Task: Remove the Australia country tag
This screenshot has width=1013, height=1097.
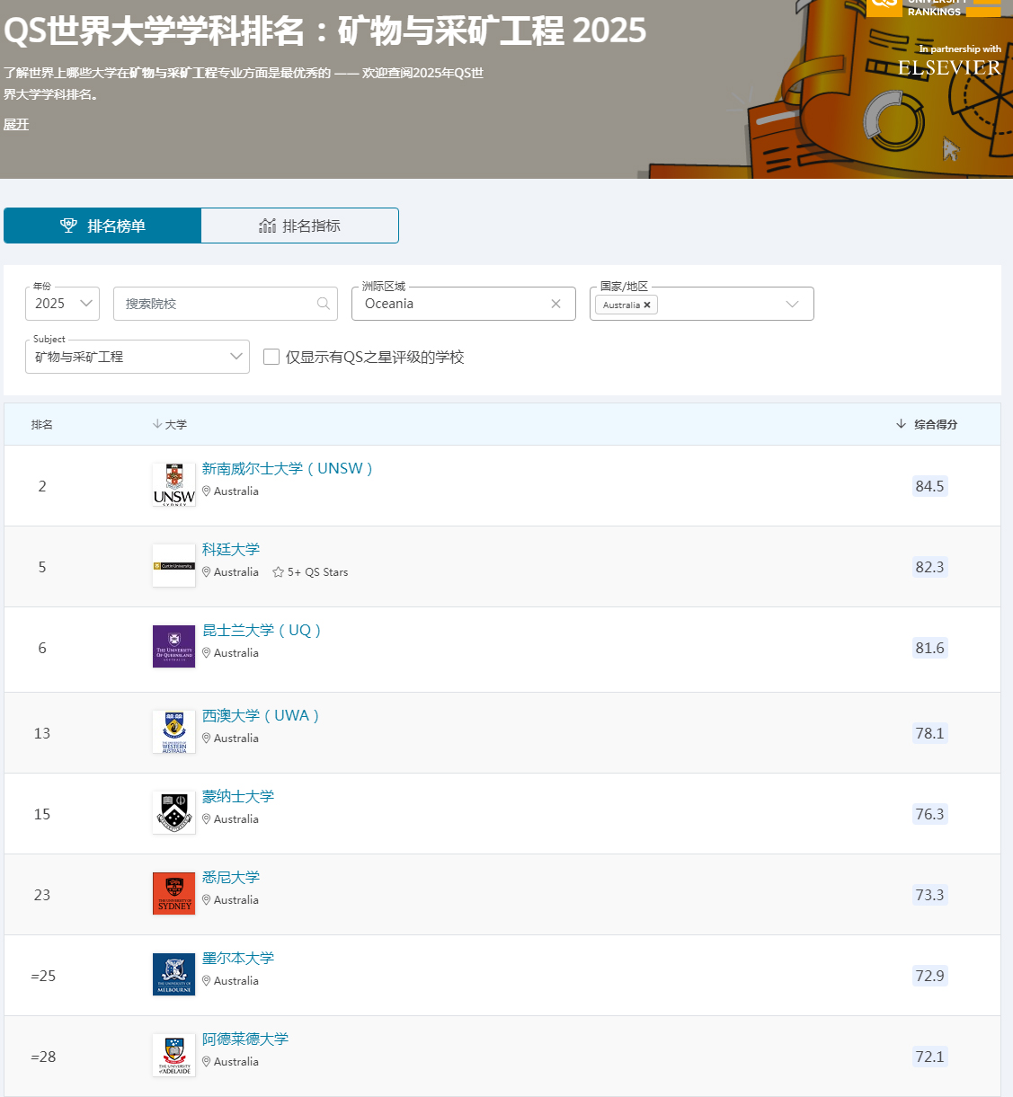Action: 647,305
